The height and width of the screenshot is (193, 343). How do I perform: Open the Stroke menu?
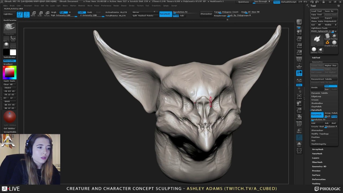(x=132, y=6)
